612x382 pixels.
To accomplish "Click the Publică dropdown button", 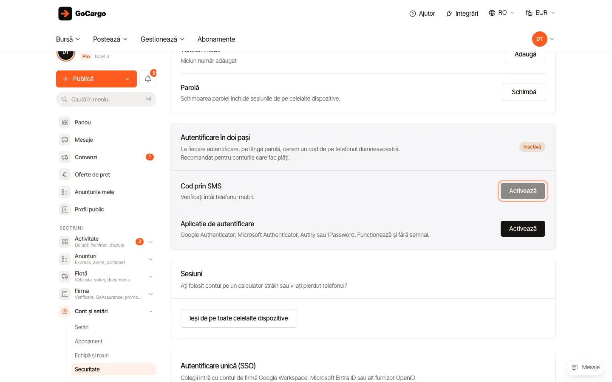I will pos(96,79).
